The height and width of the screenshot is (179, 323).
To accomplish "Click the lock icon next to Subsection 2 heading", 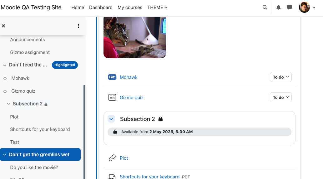I will tap(160, 119).
